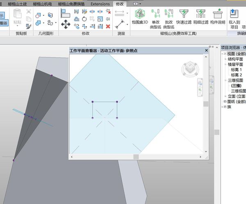Open the Join geometry dropdown arrow
Viewport: 246px width, 204px height.
coord(43,23)
